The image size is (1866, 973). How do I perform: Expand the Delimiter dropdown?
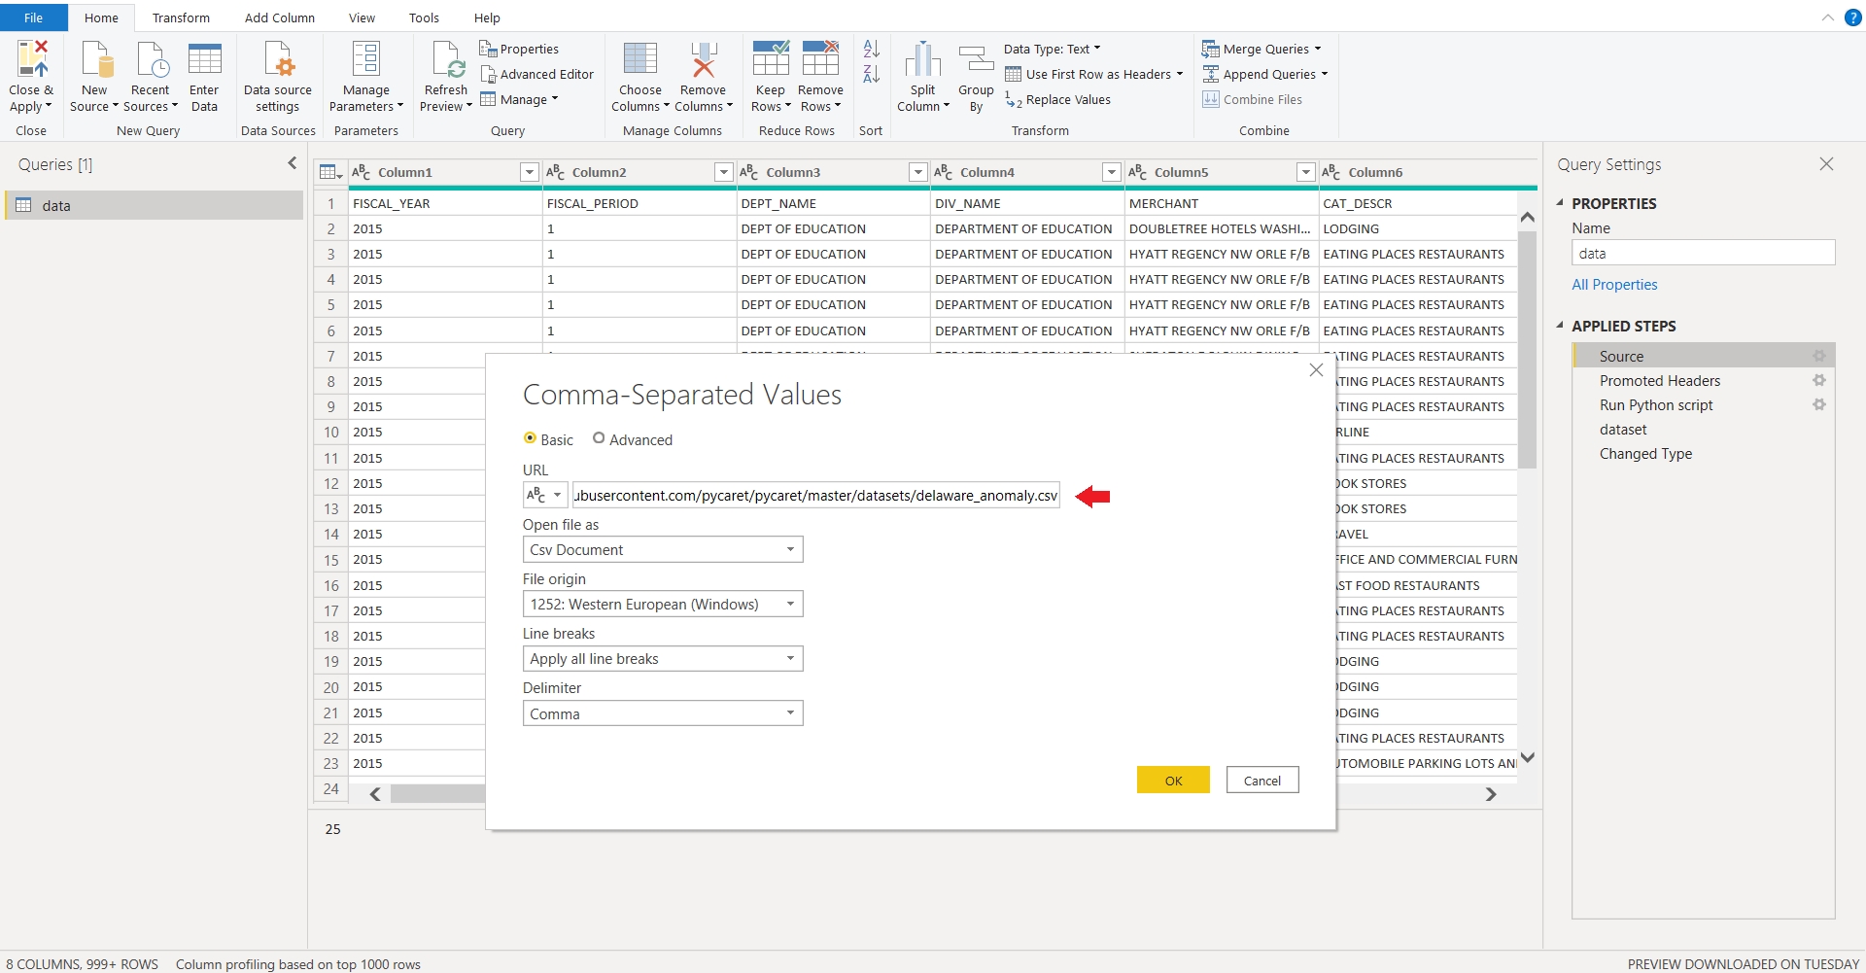(663, 713)
